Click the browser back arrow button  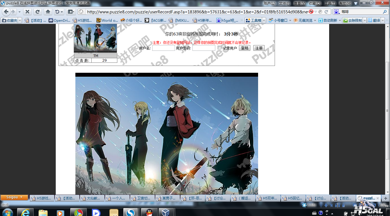[x=6, y=12]
